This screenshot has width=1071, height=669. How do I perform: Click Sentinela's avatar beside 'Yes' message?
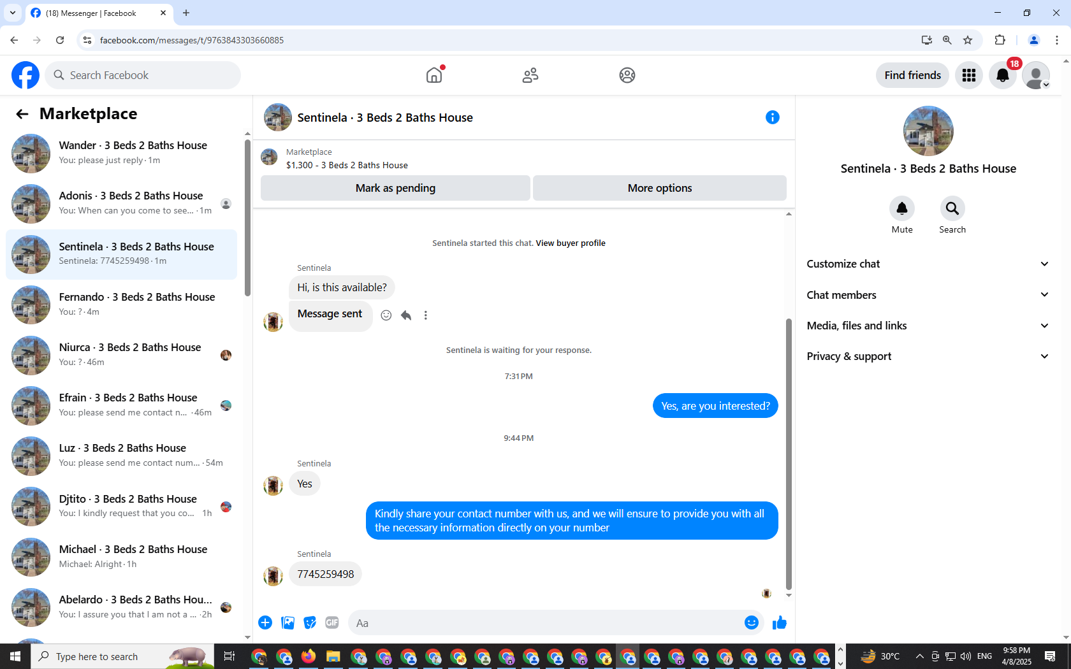click(x=273, y=486)
